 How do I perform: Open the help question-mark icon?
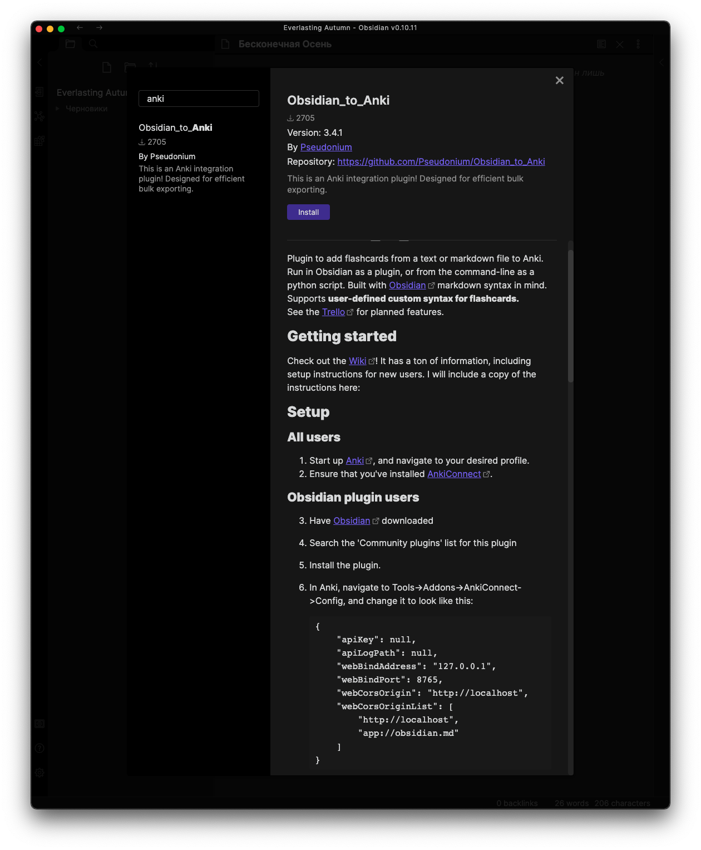[40, 748]
